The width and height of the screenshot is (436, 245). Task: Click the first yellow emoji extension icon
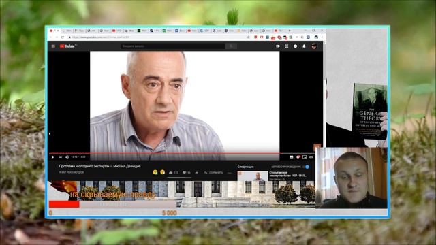(x=155, y=172)
